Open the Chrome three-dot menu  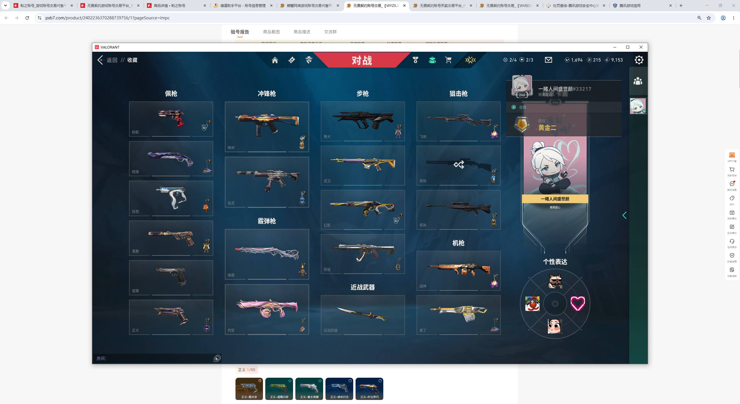(733, 18)
